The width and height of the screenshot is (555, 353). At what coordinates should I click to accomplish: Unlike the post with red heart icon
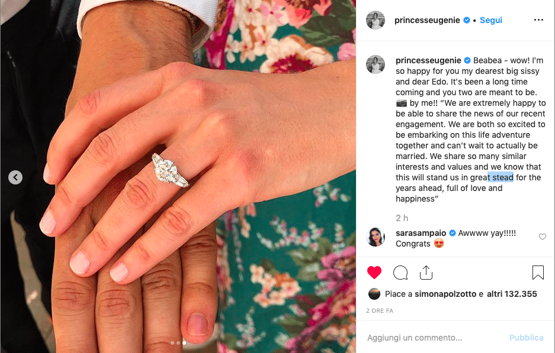[374, 273]
